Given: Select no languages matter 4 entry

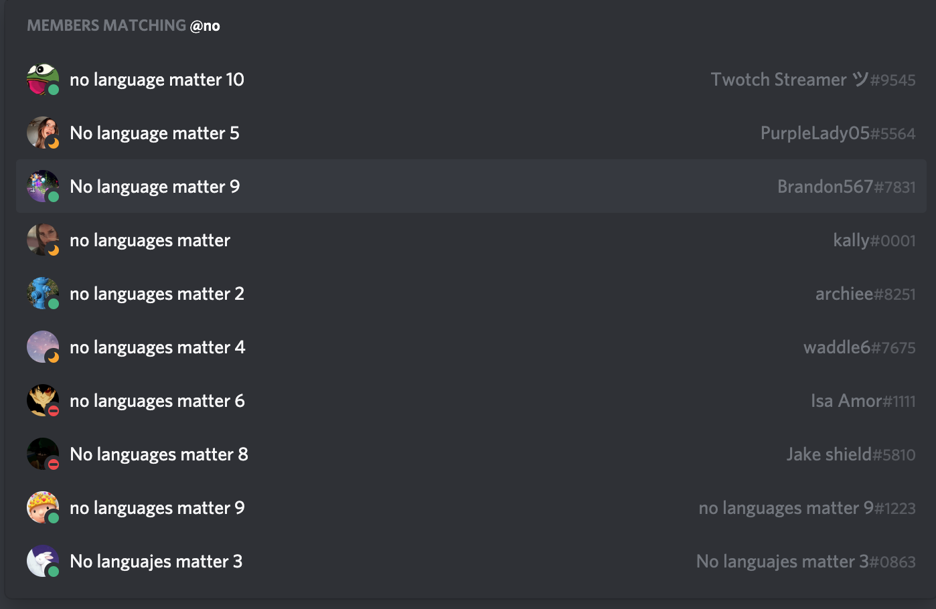Looking at the screenshot, I should (x=157, y=347).
